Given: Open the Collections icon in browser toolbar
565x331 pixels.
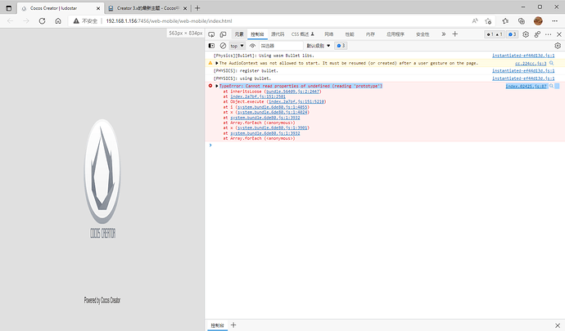Looking at the screenshot, I should [522, 21].
